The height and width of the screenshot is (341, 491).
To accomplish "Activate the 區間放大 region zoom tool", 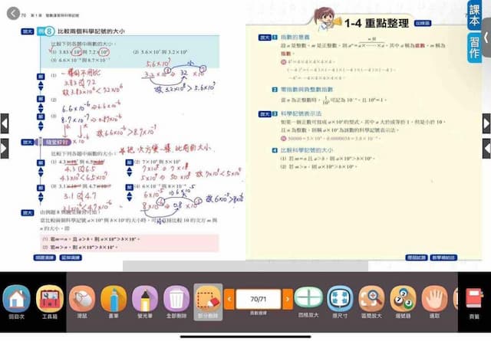I will [x=371, y=299].
